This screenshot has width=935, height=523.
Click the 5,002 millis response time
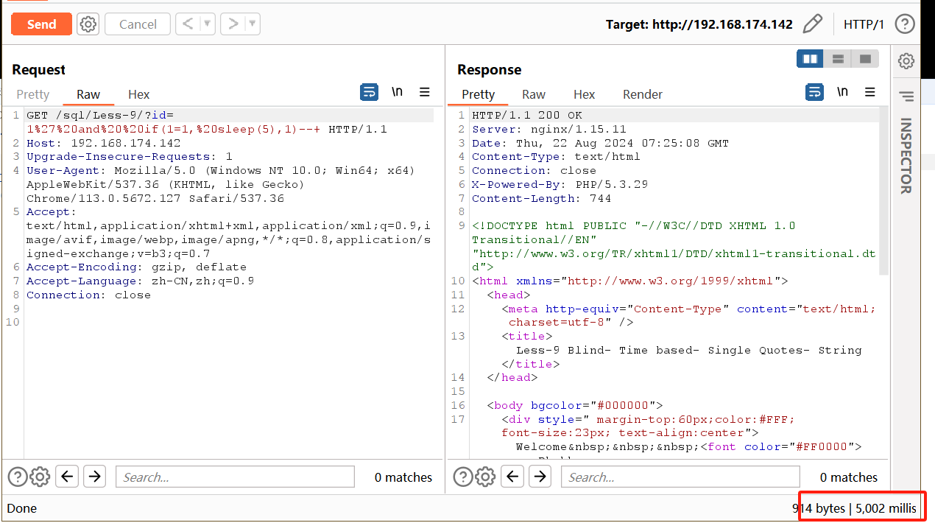(886, 508)
